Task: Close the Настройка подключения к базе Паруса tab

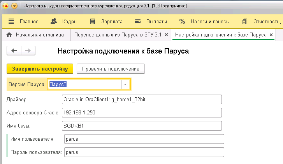Action: (x=270, y=35)
